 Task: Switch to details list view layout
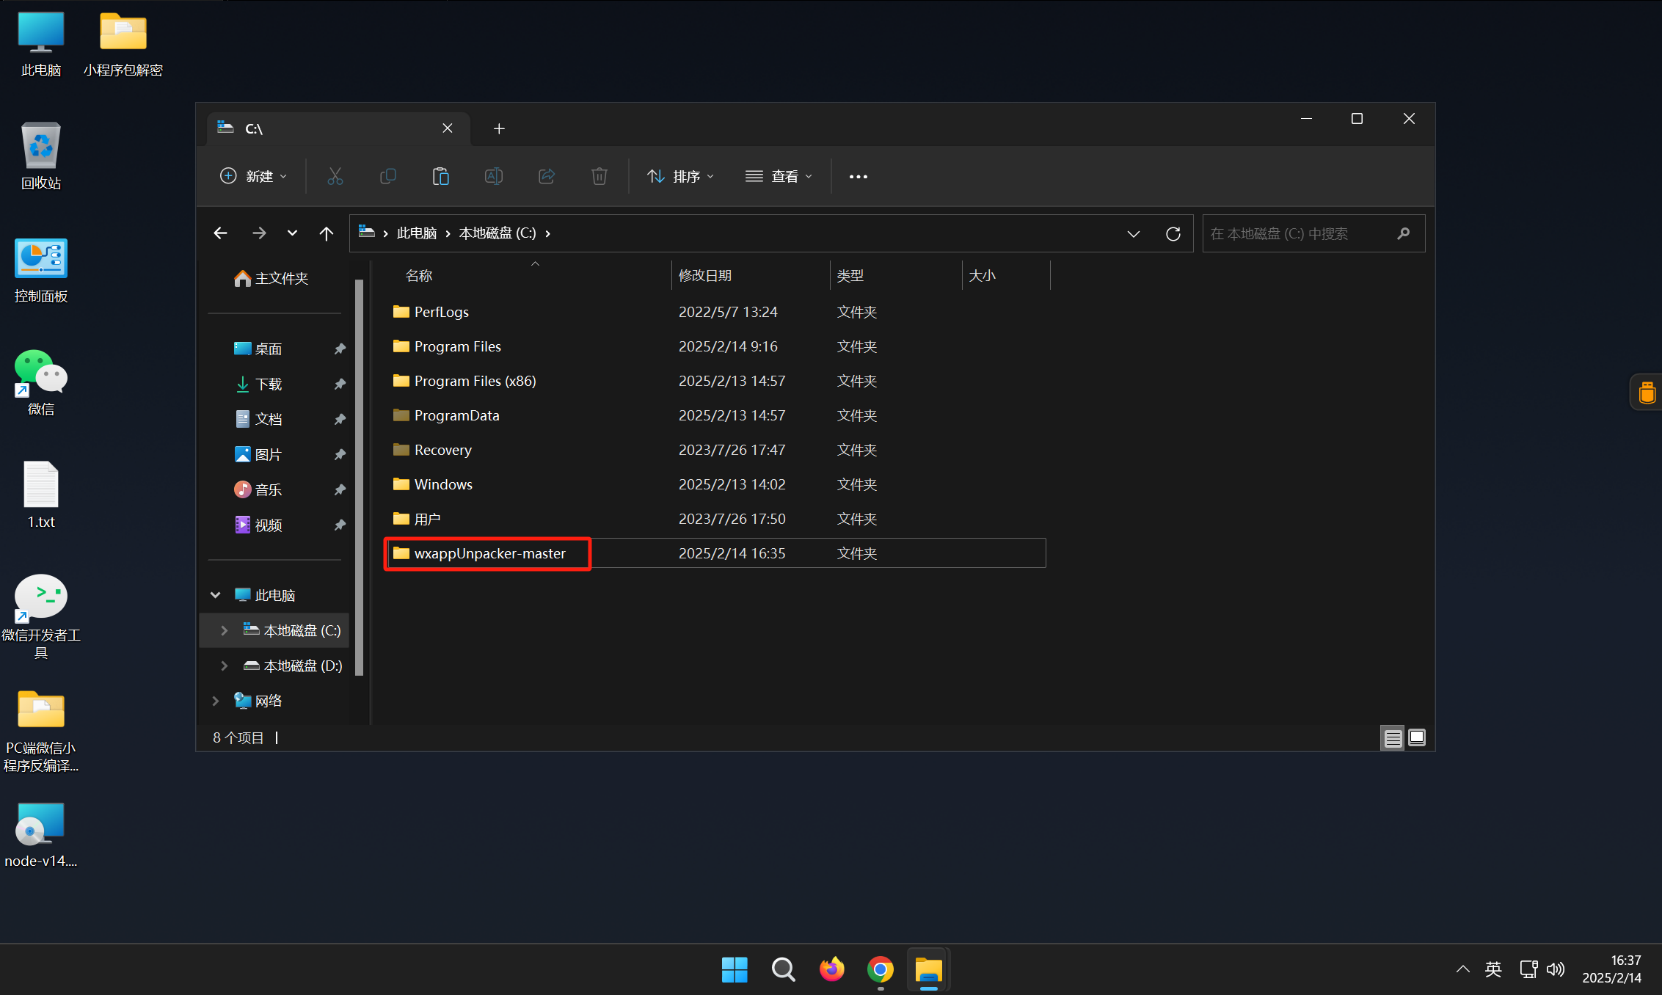coord(1392,737)
